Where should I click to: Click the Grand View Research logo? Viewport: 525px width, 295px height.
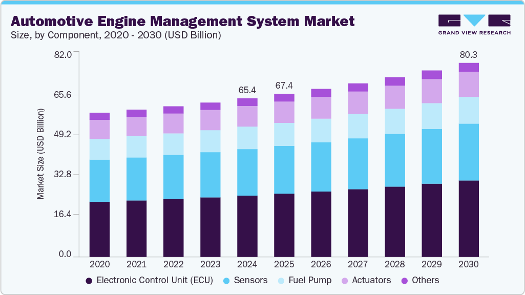[474, 24]
